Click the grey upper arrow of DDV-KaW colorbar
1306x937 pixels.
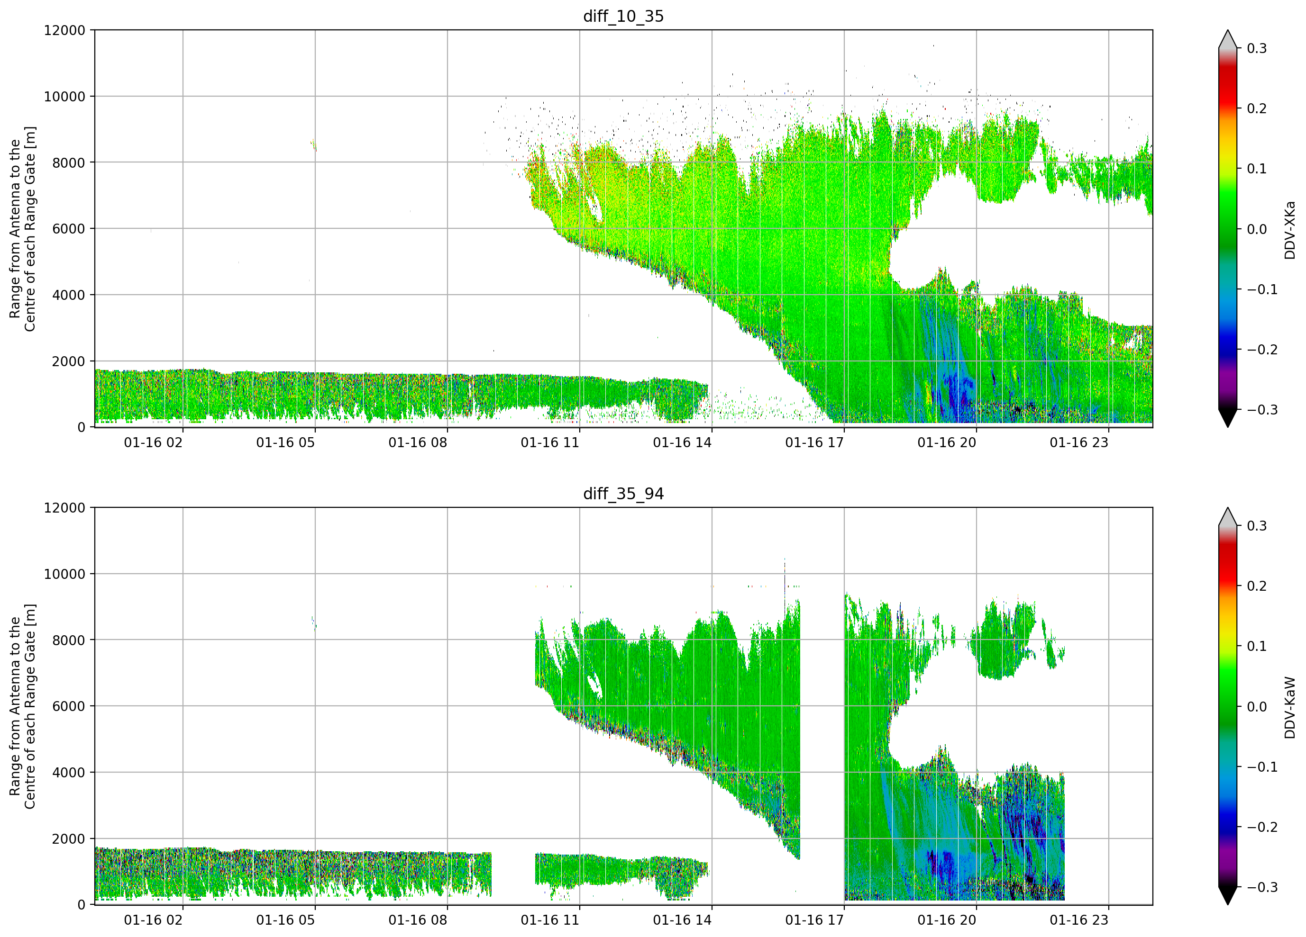pyautogui.click(x=1228, y=517)
